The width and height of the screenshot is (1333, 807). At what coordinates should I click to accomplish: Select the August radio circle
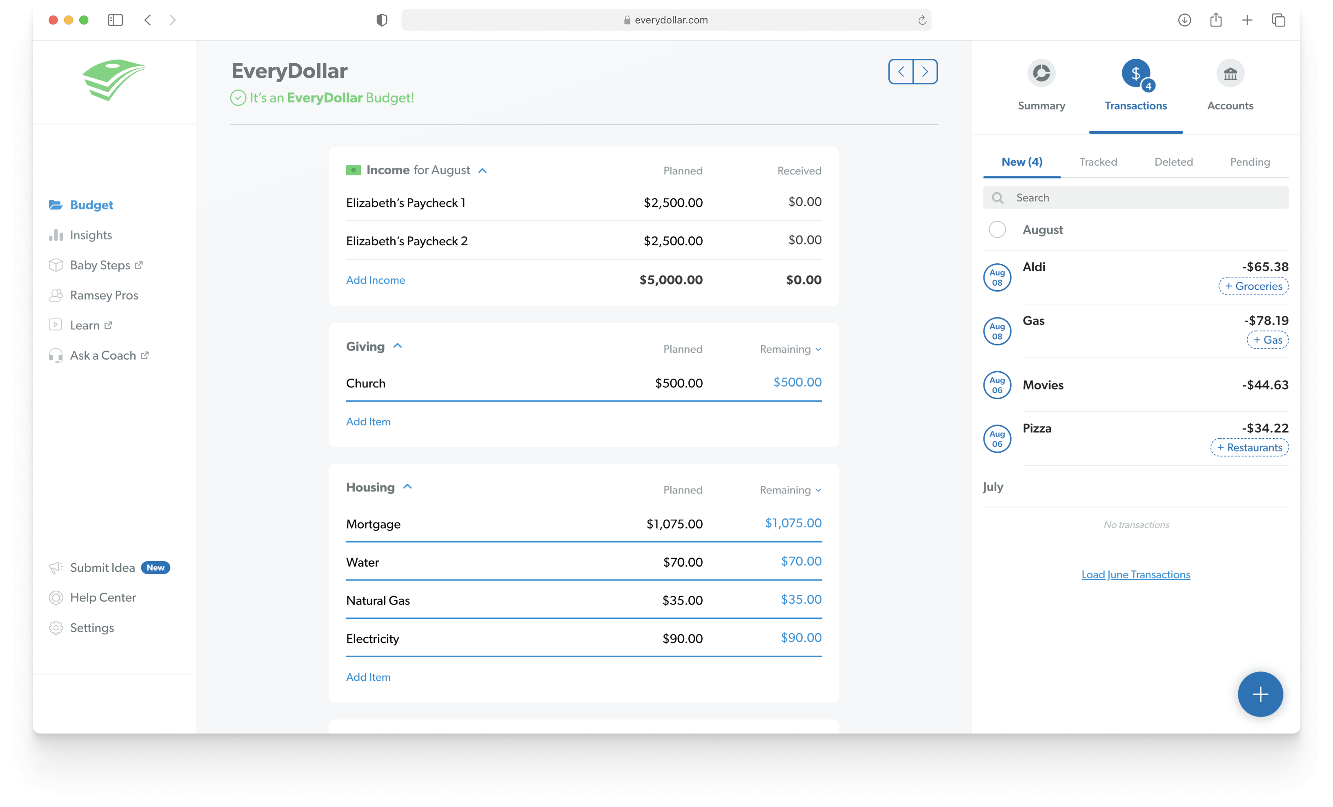coord(997,229)
